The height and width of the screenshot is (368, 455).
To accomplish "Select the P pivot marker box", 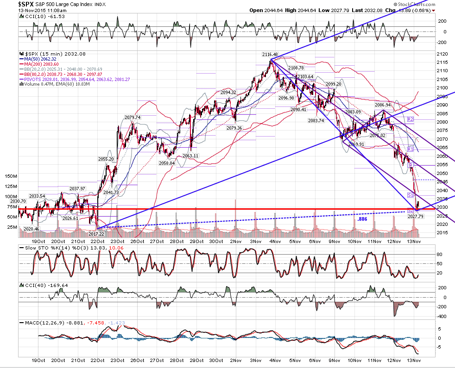I will pos(411,165).
